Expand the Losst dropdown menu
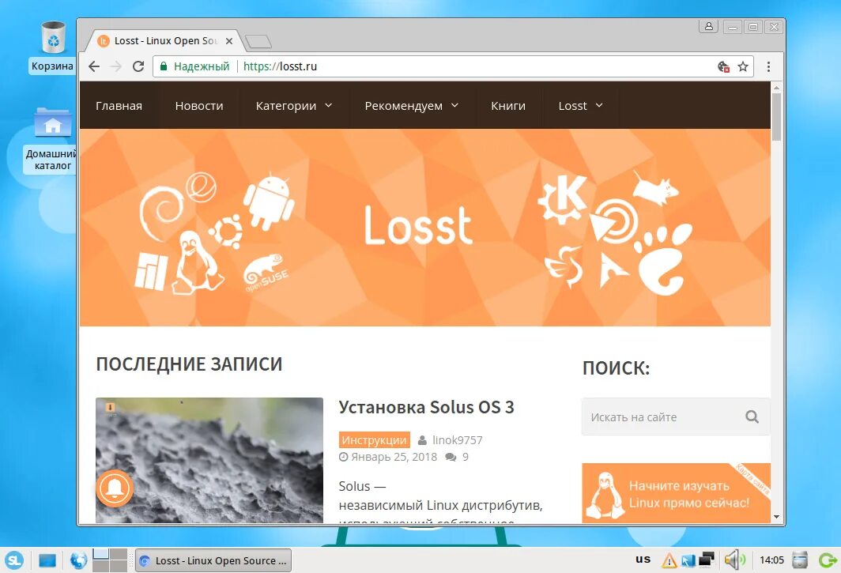This screenshot has width=841, height=573. [580, 106]
